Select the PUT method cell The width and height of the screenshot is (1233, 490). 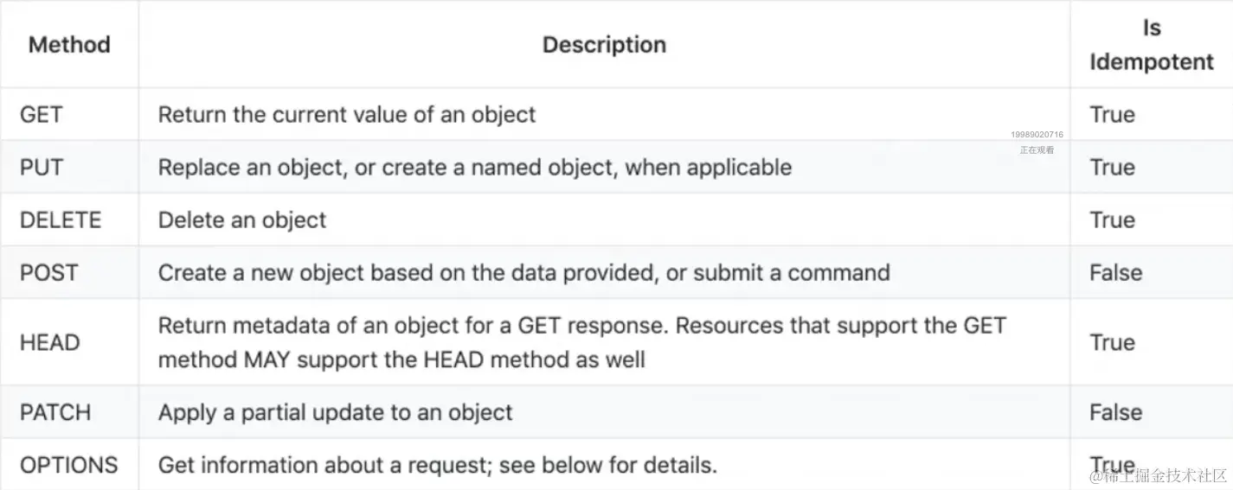pyautogui.click(x=42, y=167)
